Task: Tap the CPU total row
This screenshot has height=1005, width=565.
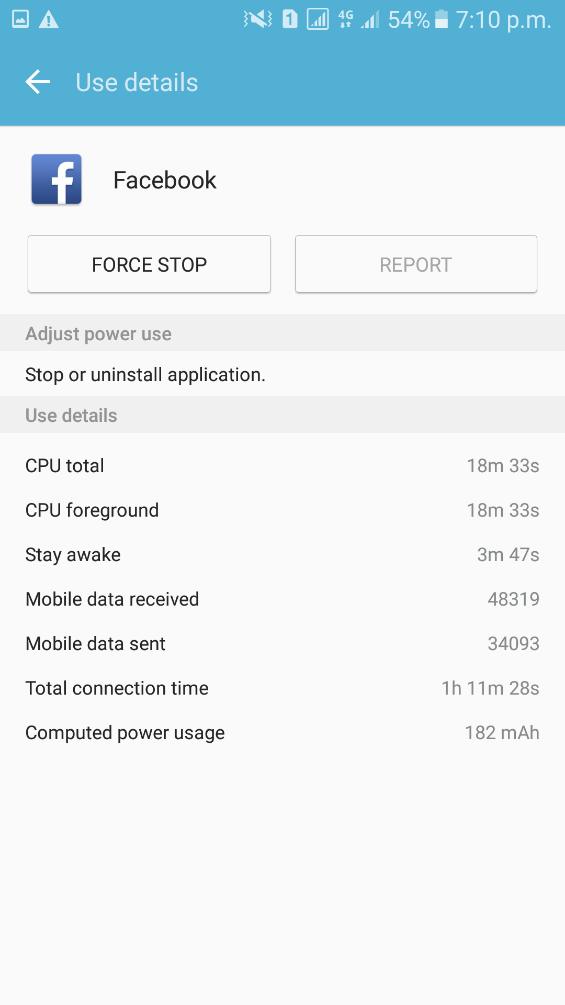Action: pos(282,466)
